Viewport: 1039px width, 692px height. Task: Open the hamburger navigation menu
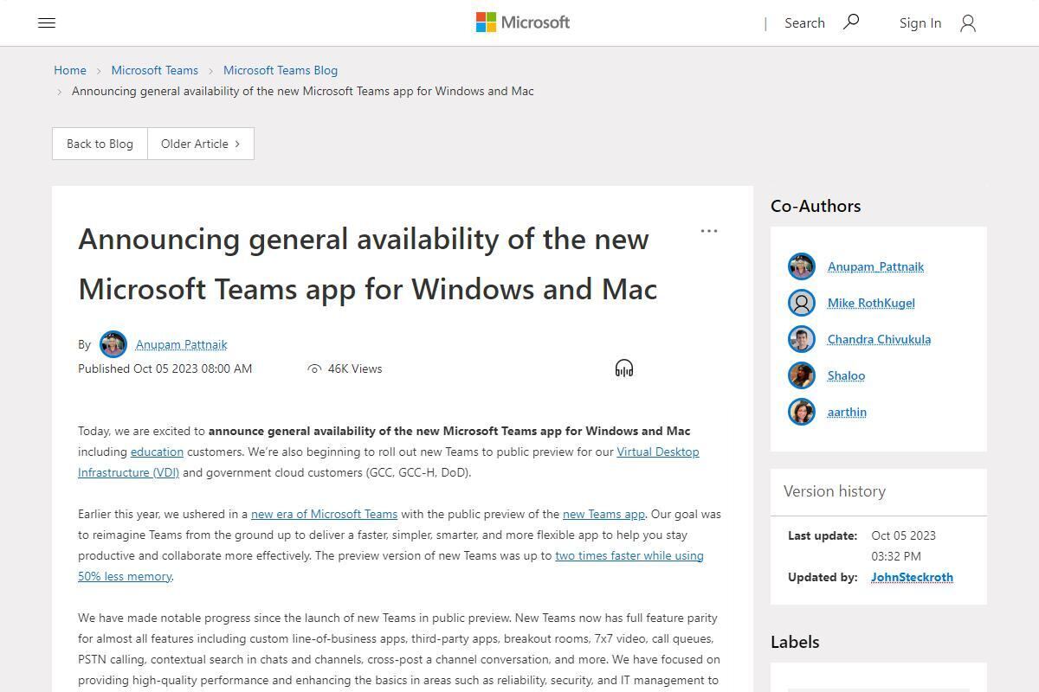(47, 23)
